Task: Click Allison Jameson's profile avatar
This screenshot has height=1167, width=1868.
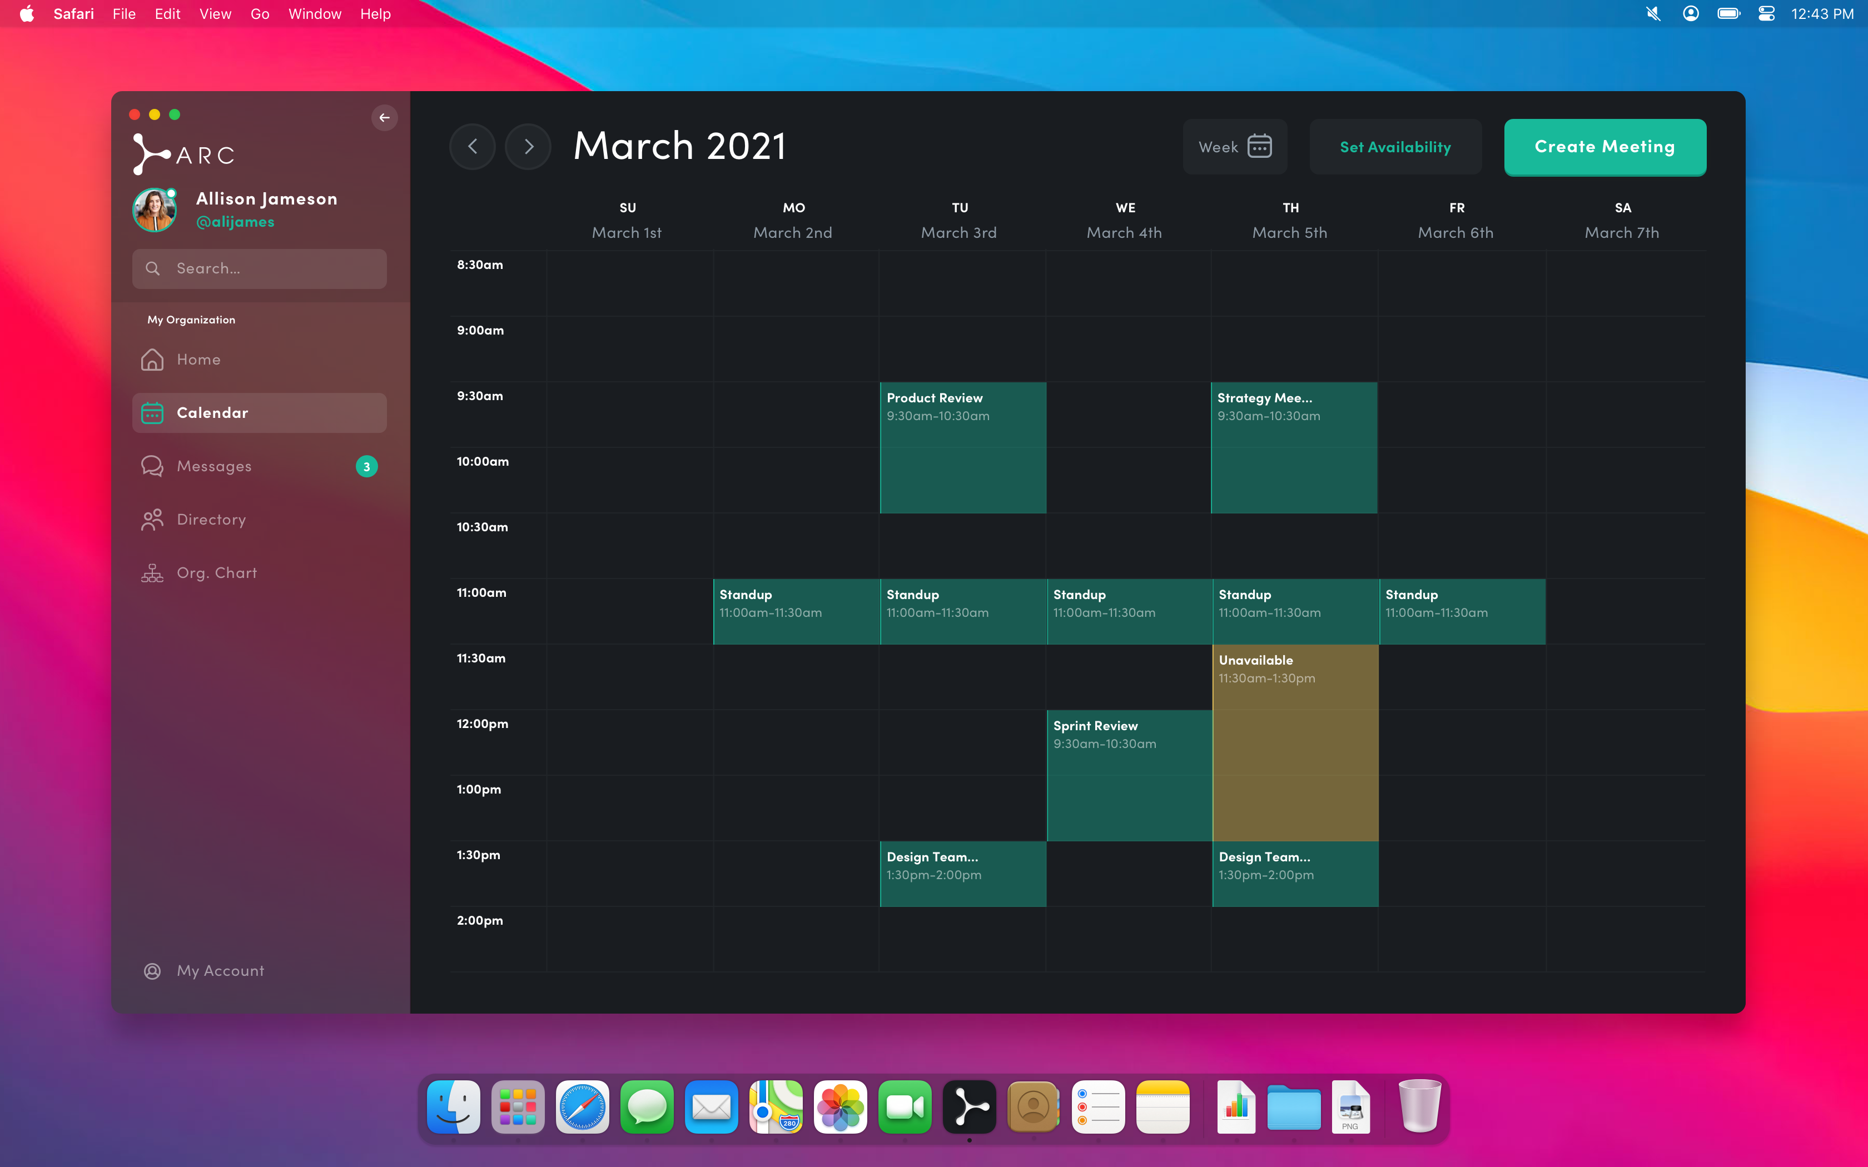Action: (x=155, y=210)
